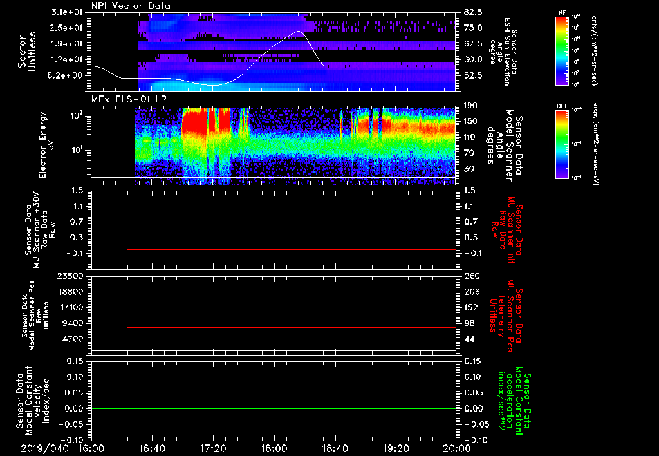This screenshot has height=456, width=659.
Task: Click the '1.2e+01' sector tick value
Action: pos(67,60)
